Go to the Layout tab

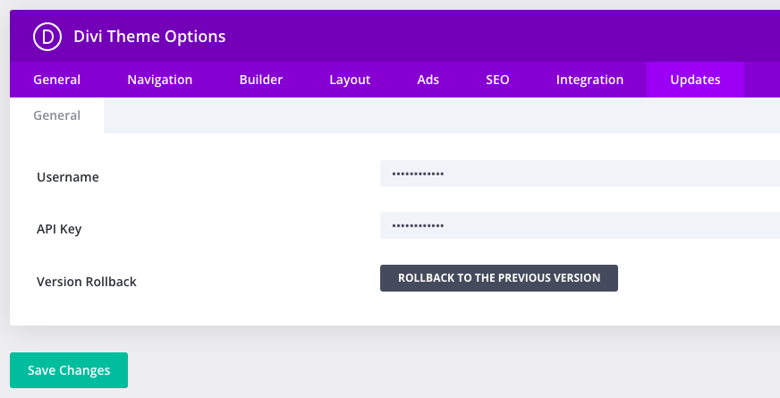tap(350, 80)
